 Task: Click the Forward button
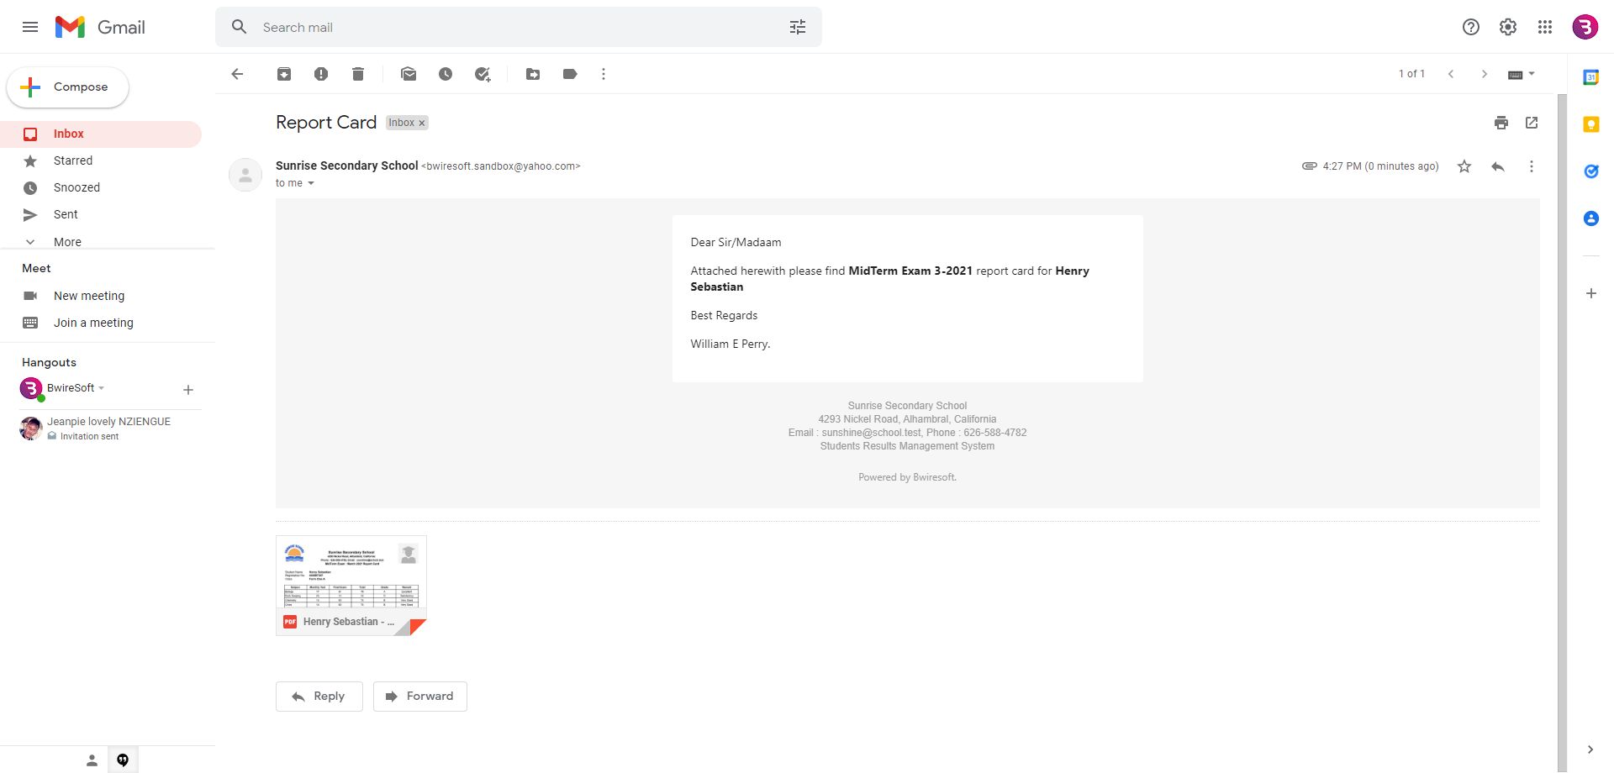tap(419, 696)
